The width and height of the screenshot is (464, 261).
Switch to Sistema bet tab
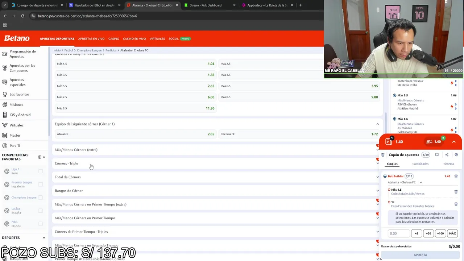449,164
